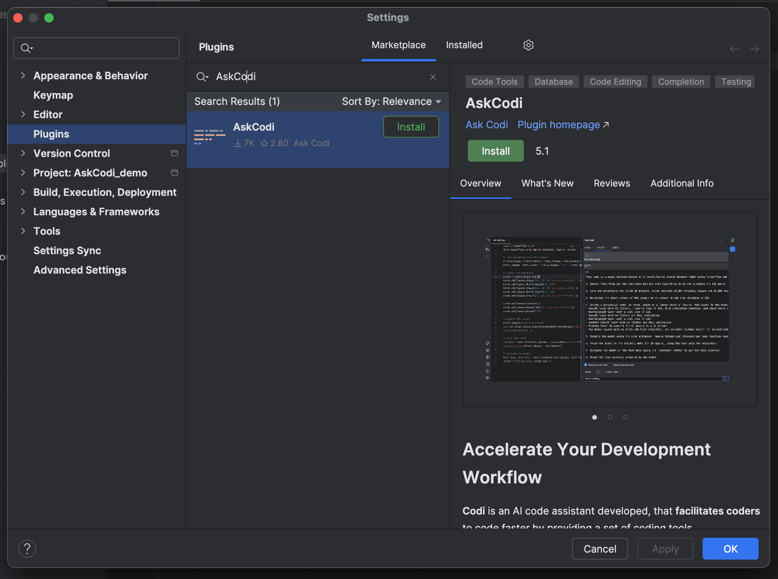Viewport: 778px width, 579px height.
Task: Click the Cancel button
Action: (600, 549)
